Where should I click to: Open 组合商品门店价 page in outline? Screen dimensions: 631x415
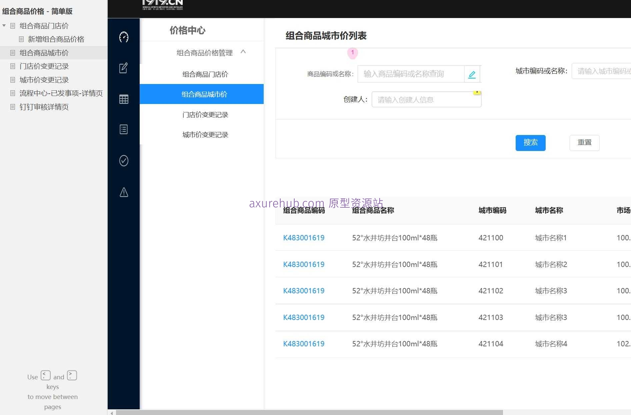coord(44,26)
